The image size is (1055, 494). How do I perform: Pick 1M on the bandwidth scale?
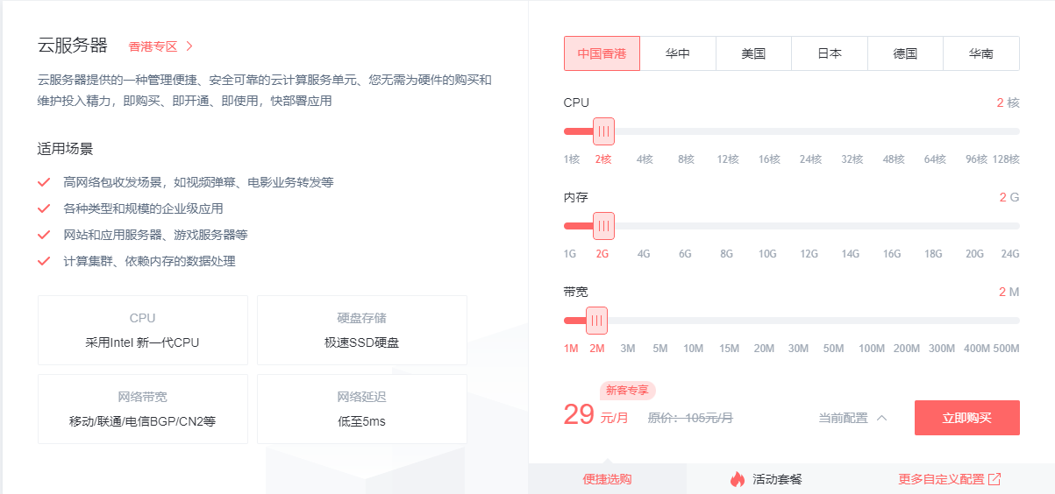click(571, 349)
